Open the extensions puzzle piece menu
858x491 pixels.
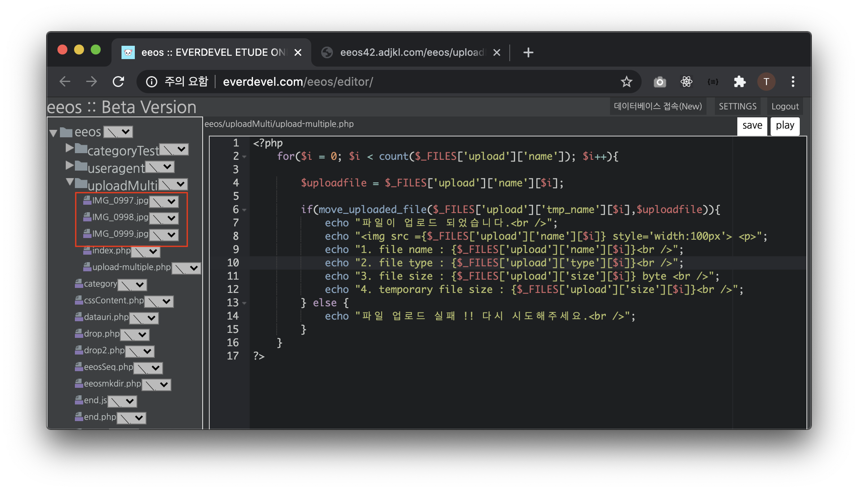point(740,82)
